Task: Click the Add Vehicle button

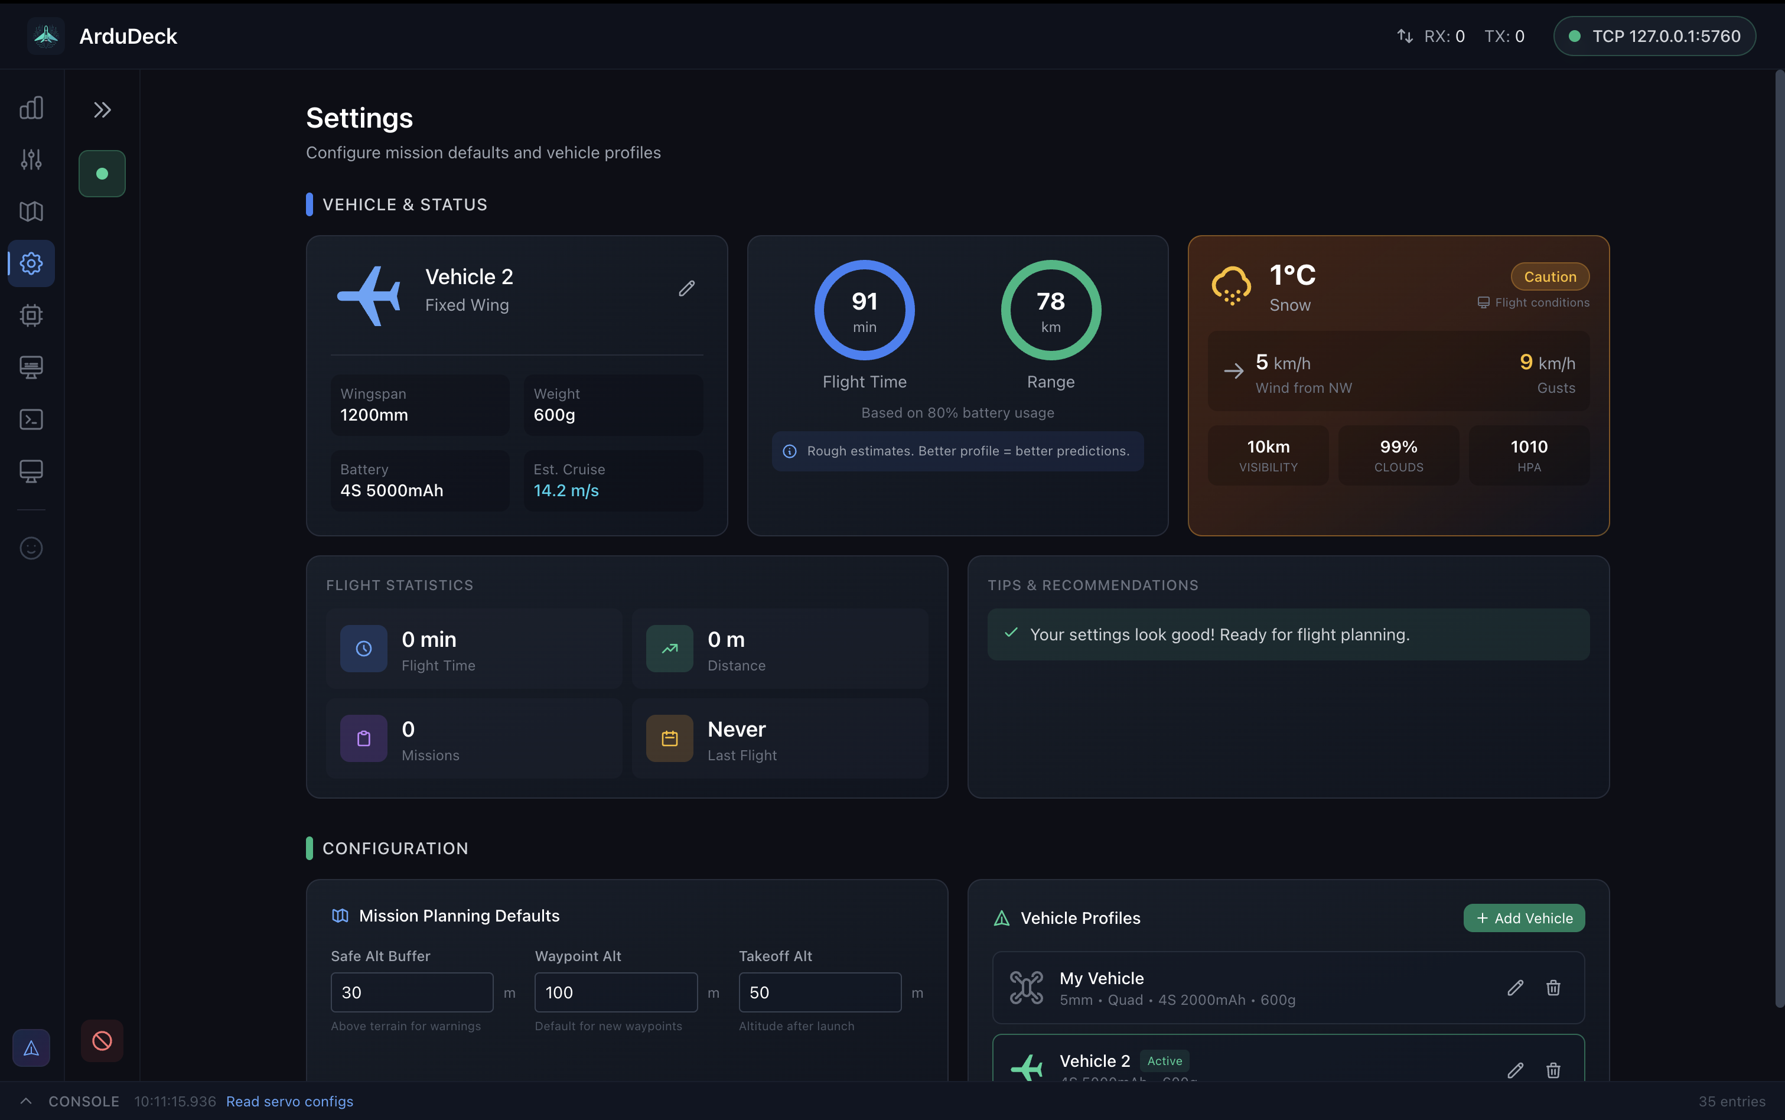Action: tap(1525, 919)
